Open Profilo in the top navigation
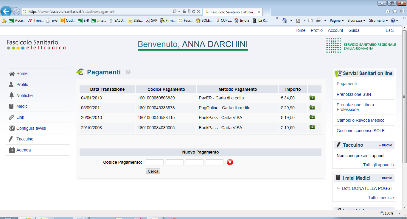Viewport: 407px width, 219px height. (317, 30)
